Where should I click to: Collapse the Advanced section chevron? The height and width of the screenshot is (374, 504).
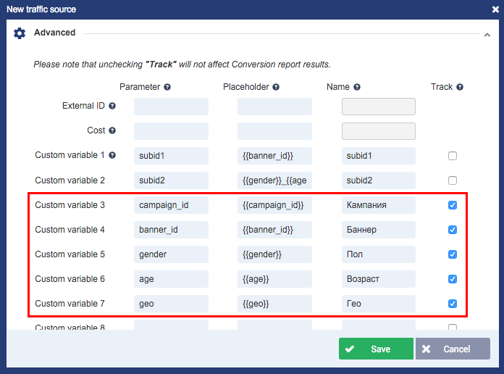[487, 33]
